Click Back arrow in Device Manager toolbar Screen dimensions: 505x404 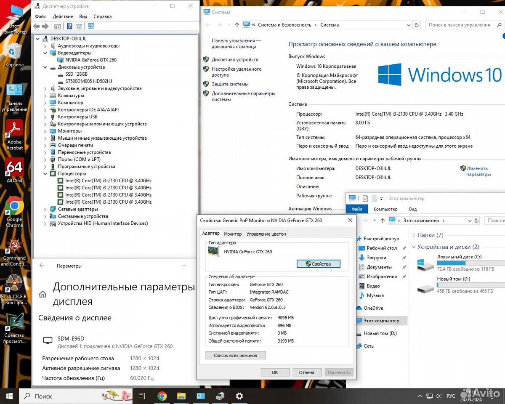click(x=37, y=26)
